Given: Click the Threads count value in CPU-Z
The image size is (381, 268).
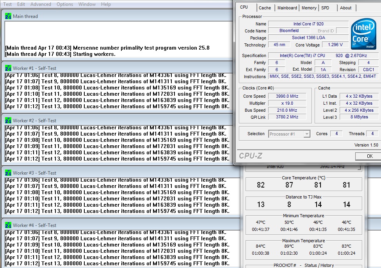Looking at the screenshot, I should [372, 134].
